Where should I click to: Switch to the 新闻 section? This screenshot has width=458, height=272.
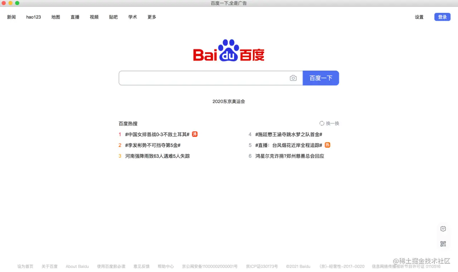pos(11,17)
